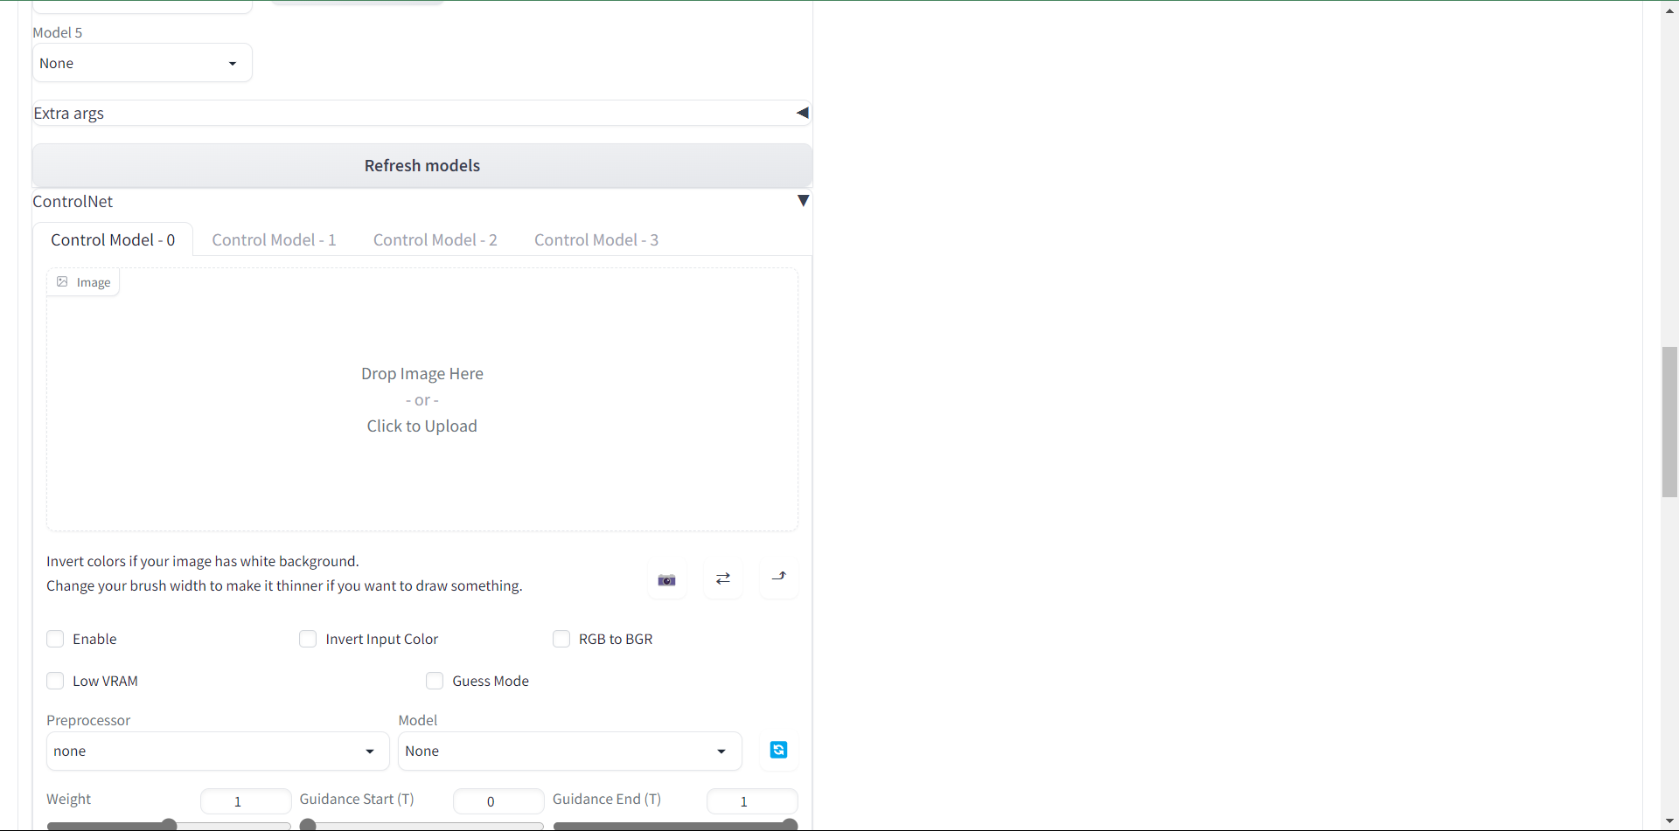Toggle RGB to BGR checkbox
The width and height of the screenshot is (1679, 831).
pyautogui.click(x=561, y=639)
